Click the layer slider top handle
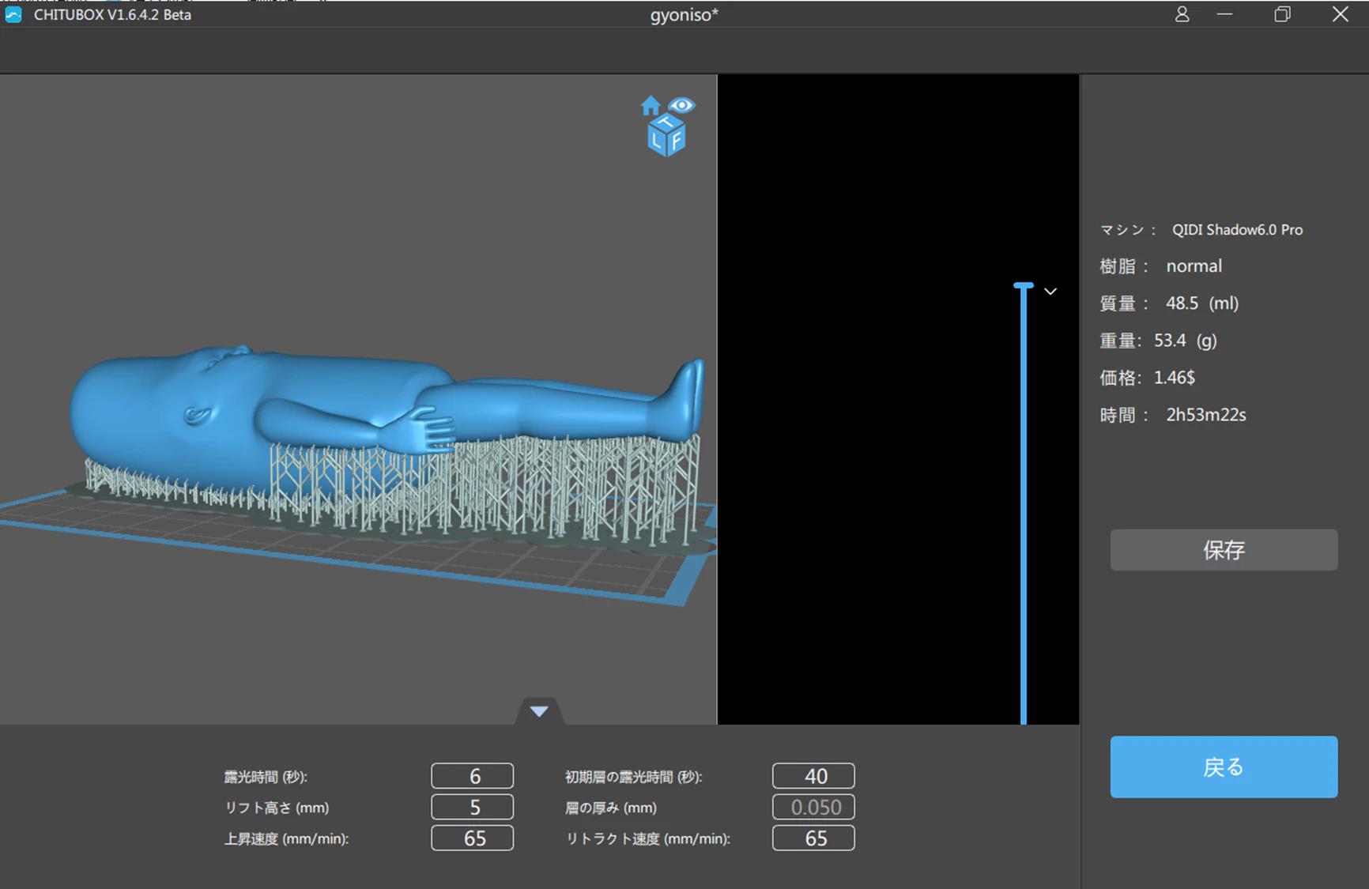Viewport: 1369px width, 889px height. [x=1024, y=285]
